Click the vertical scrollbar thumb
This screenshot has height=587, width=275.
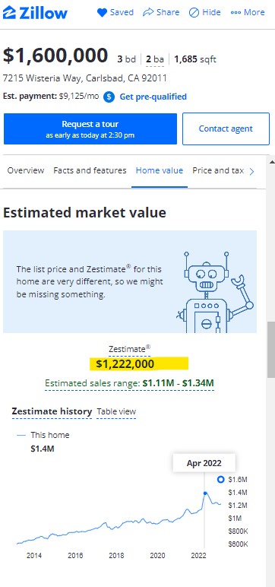pyautogui.click(x=271, y=349)
